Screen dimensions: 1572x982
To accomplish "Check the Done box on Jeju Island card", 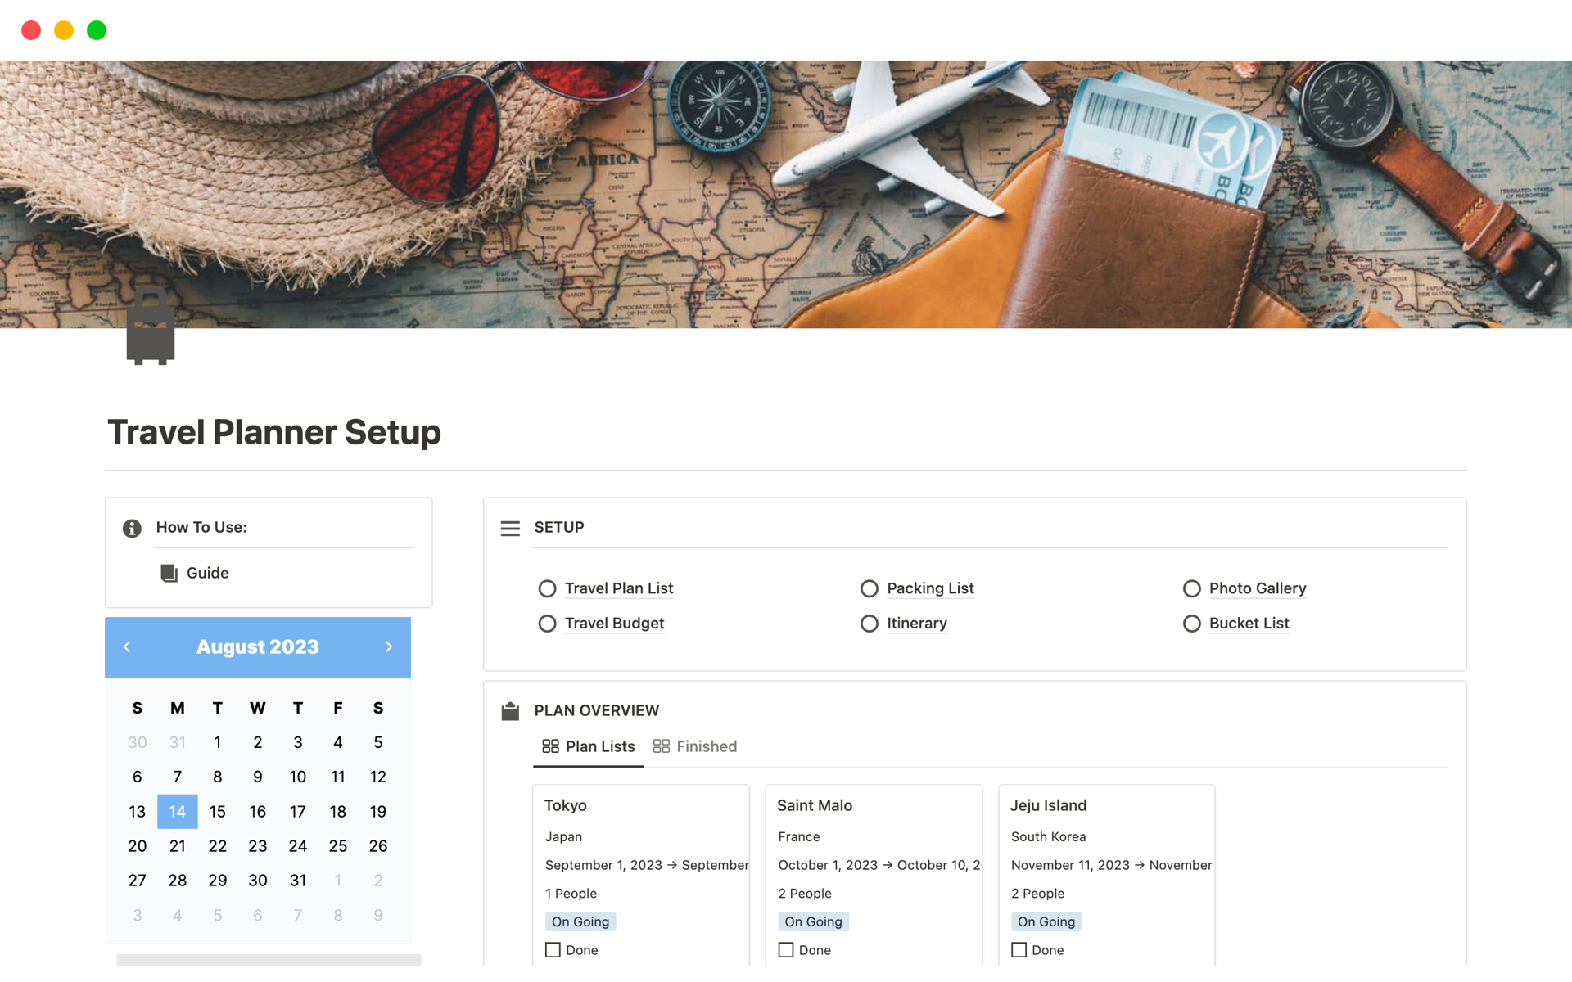I will coord(1019,950).
